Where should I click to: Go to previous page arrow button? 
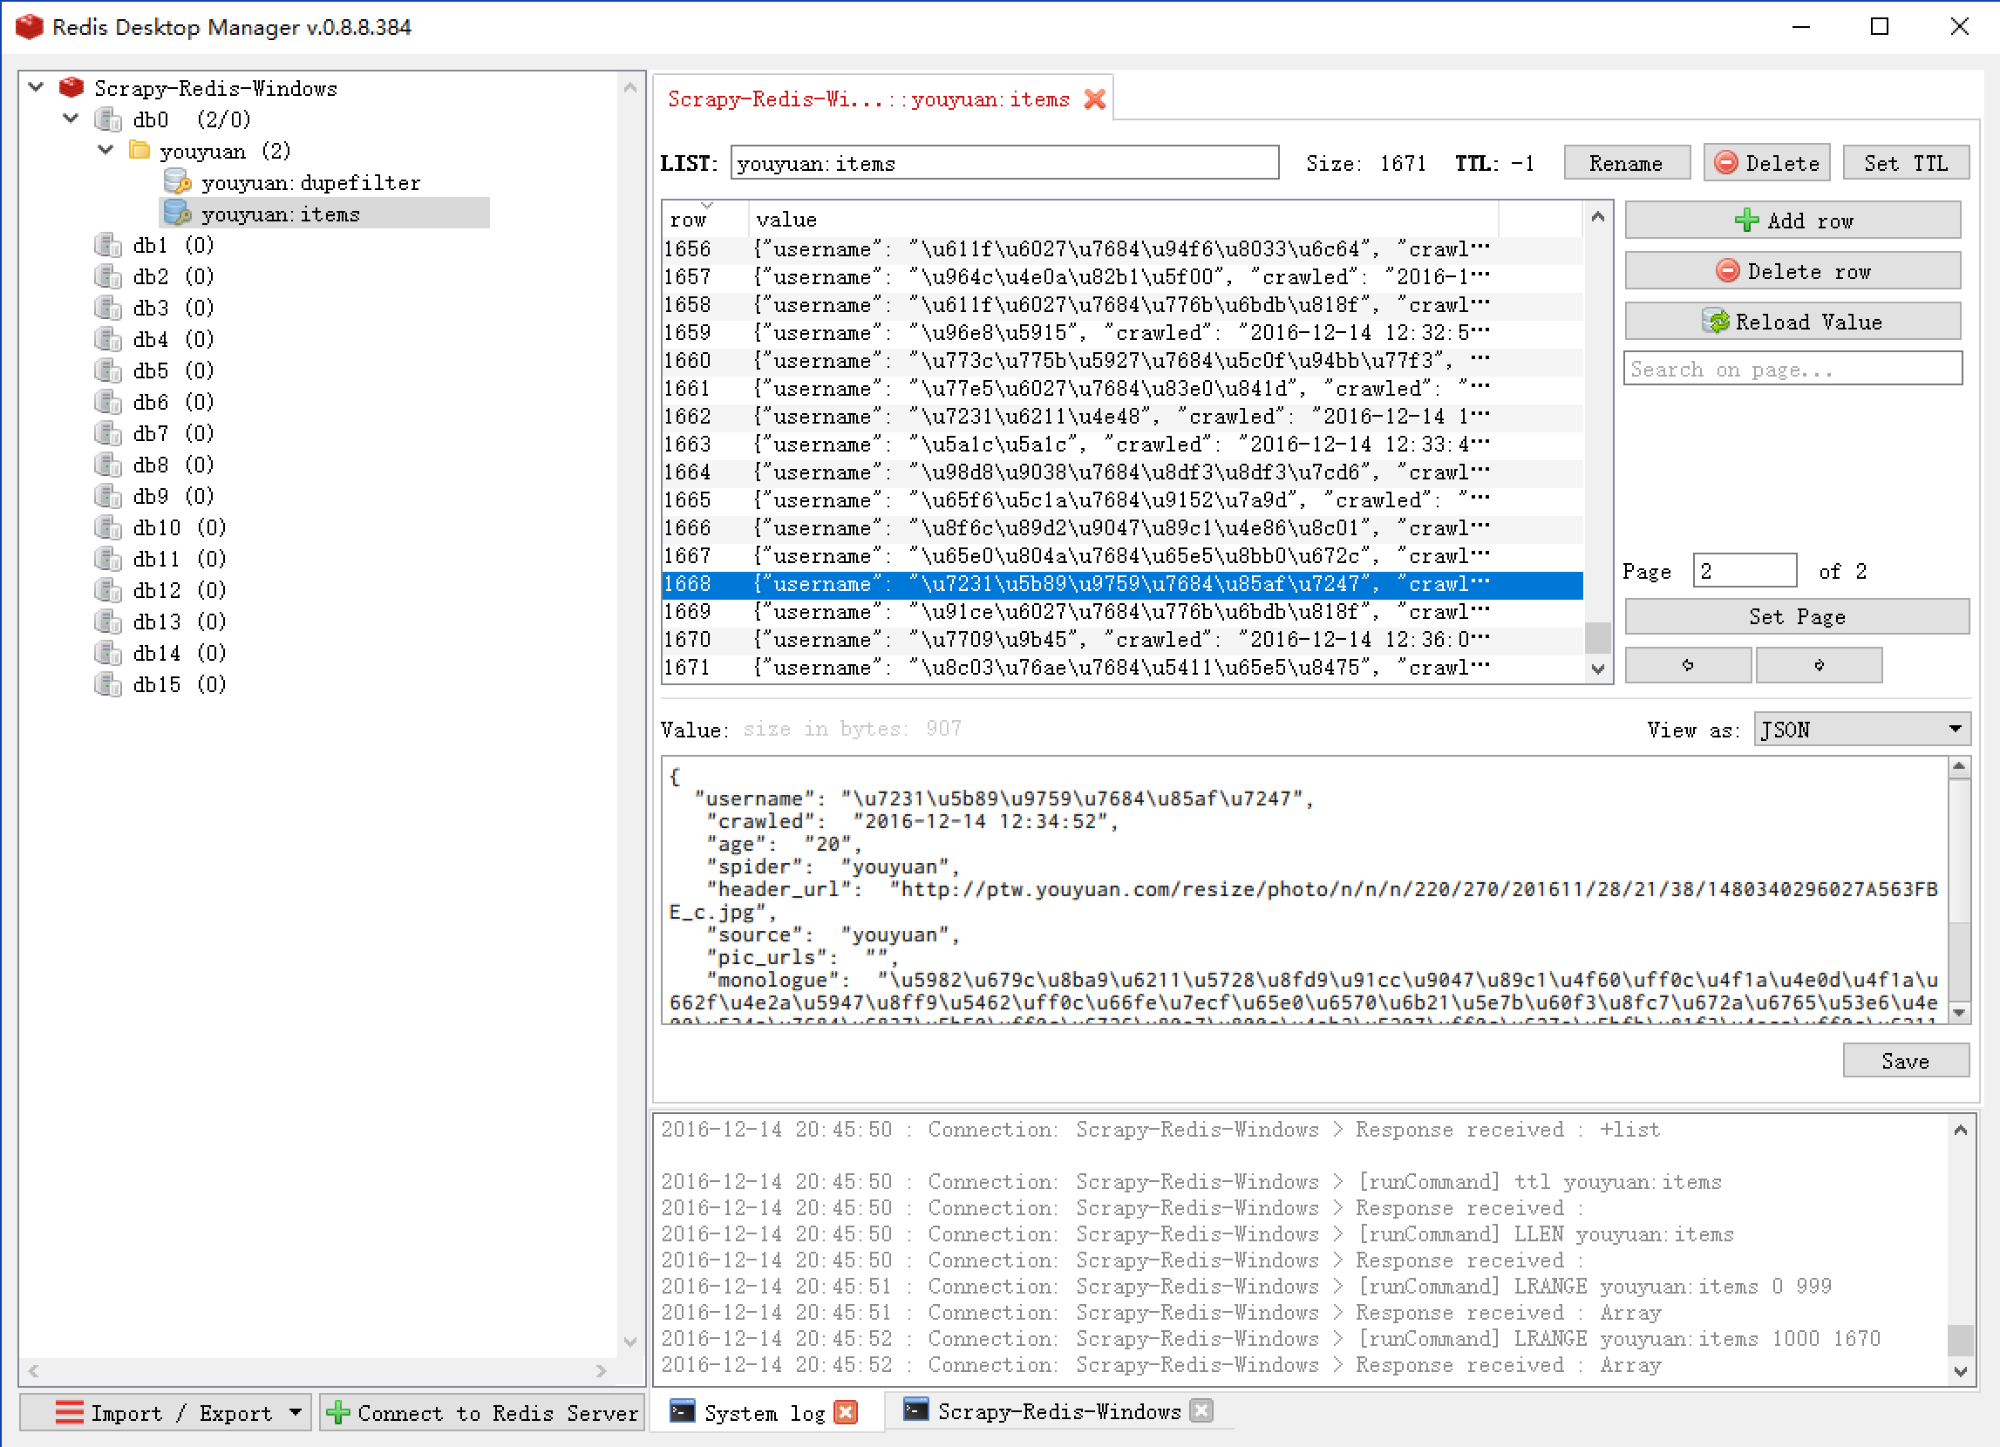(1687, 665)
